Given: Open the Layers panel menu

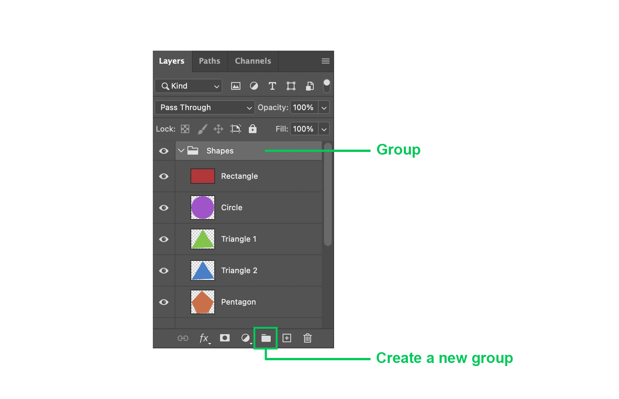Looking at the screenshot, I should tap(325, 61).
